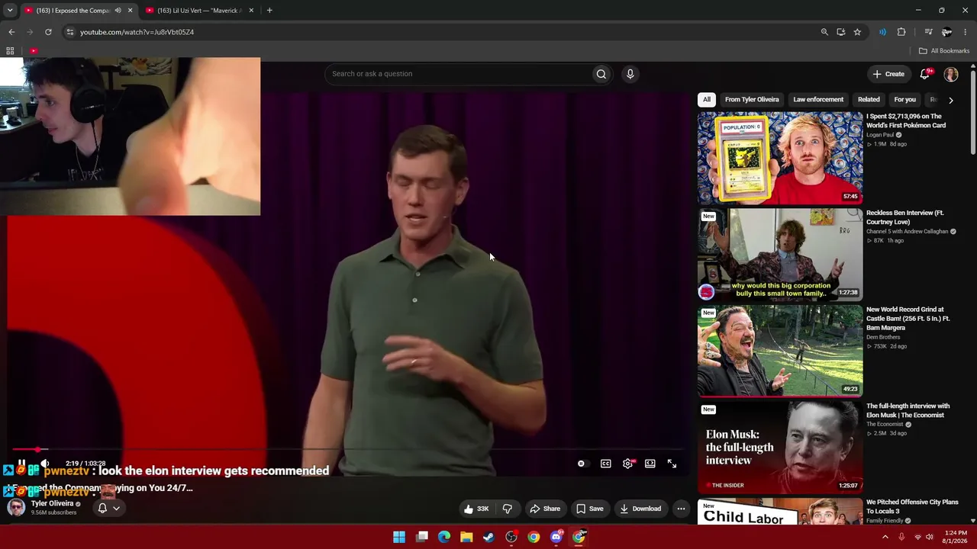977x549 pixels.
Task: Download the video
Action: [640, 509]
